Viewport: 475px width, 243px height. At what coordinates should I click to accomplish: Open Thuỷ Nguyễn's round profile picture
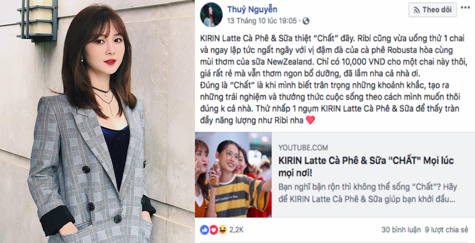click(x=211, y=15)
